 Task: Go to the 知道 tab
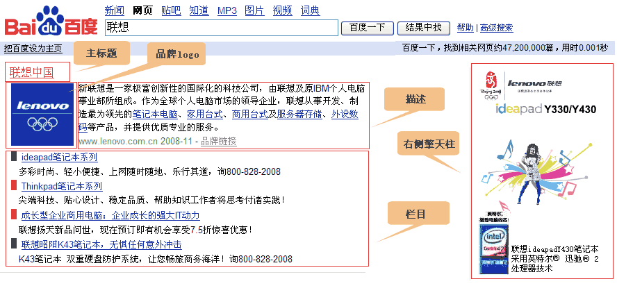(x=199, y=10)
